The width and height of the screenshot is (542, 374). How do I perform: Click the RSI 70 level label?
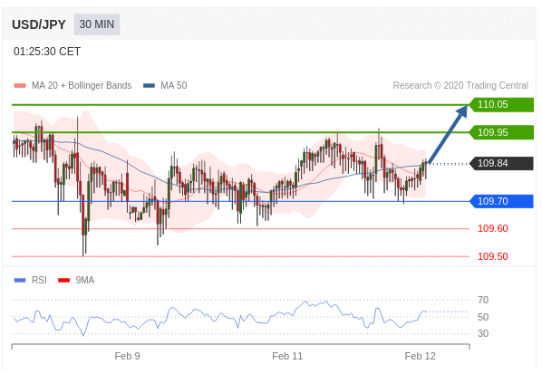pyautogui.click(x=483, y=300)
